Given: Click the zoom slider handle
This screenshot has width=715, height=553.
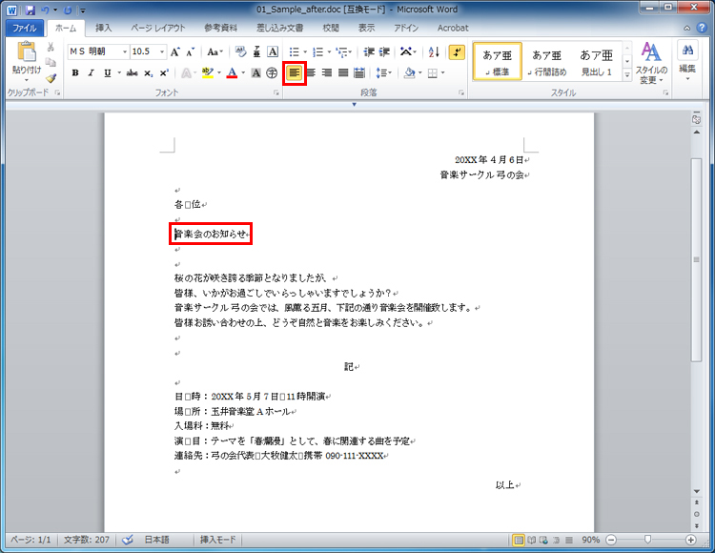Looking at the screenshot, I should tap(647, 540).
